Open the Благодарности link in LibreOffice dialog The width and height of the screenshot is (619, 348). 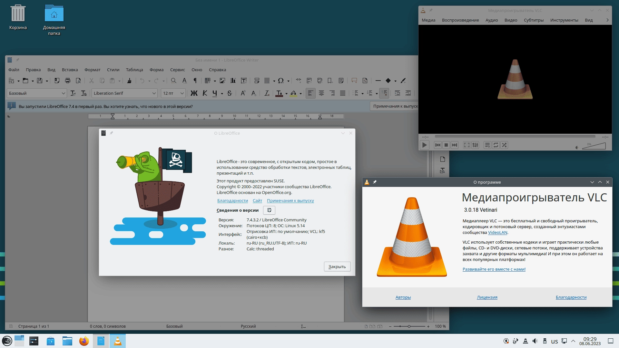[232, 200]
